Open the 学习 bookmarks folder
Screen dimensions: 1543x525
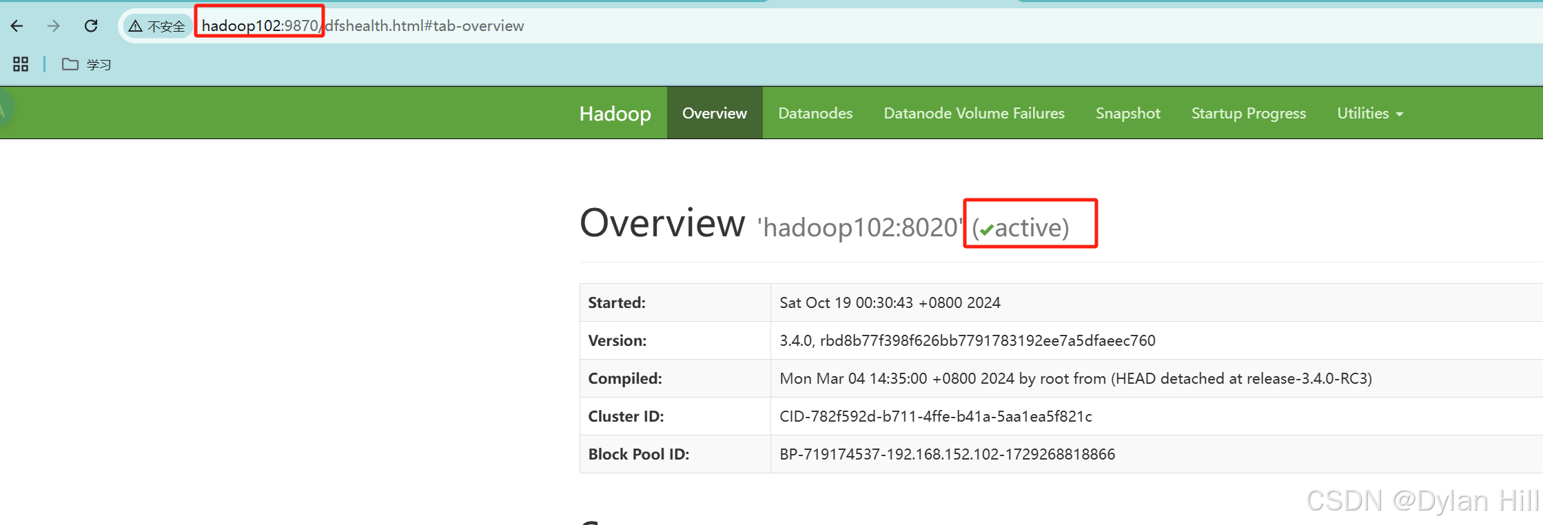[86, 64]
